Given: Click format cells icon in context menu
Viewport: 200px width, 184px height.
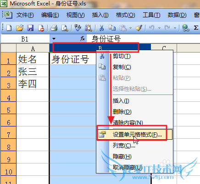Looking at the screenshot, I should click(102, 134).
